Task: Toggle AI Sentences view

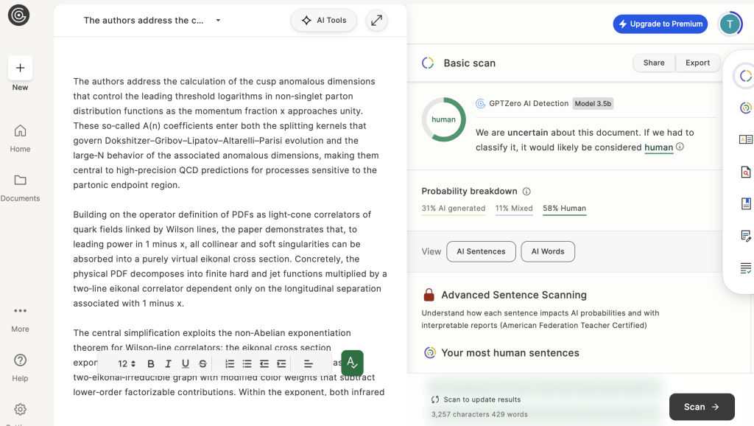Action: [481, 251]
